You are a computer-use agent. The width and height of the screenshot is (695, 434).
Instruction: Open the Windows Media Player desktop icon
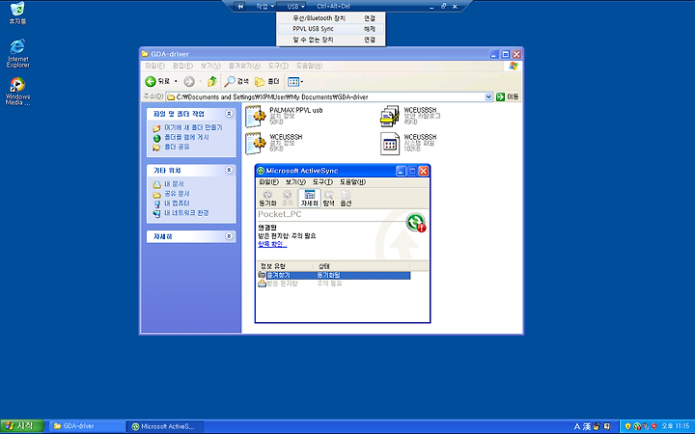pos(17,92)
